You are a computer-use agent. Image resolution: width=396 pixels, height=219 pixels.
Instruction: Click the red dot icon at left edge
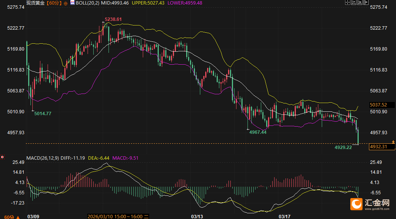2,157
